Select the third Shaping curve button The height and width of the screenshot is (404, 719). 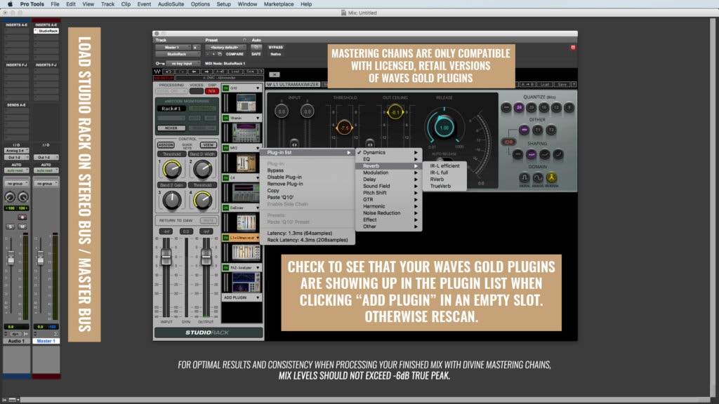pos(544,154)
